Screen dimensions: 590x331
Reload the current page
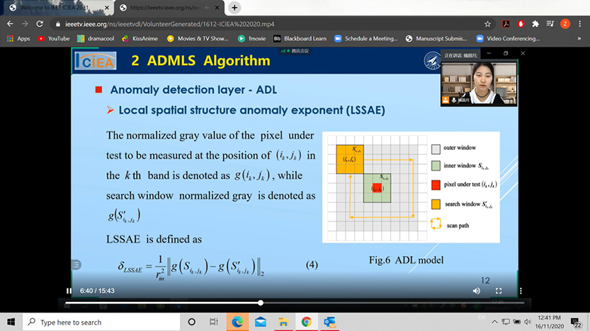tap(40, 23)
